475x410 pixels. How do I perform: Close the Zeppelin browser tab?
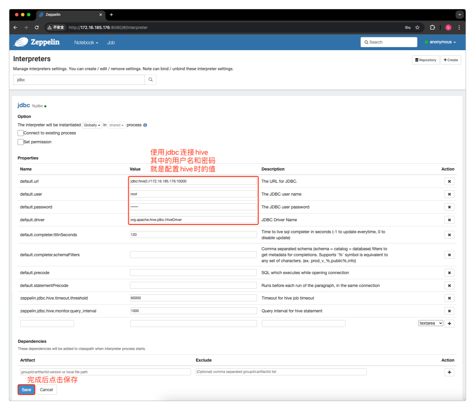click(x=101, y=15)
